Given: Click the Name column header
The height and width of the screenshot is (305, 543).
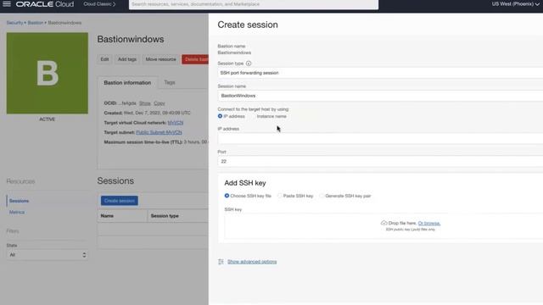Looking at the screenshot, I should tap(107, 216).
